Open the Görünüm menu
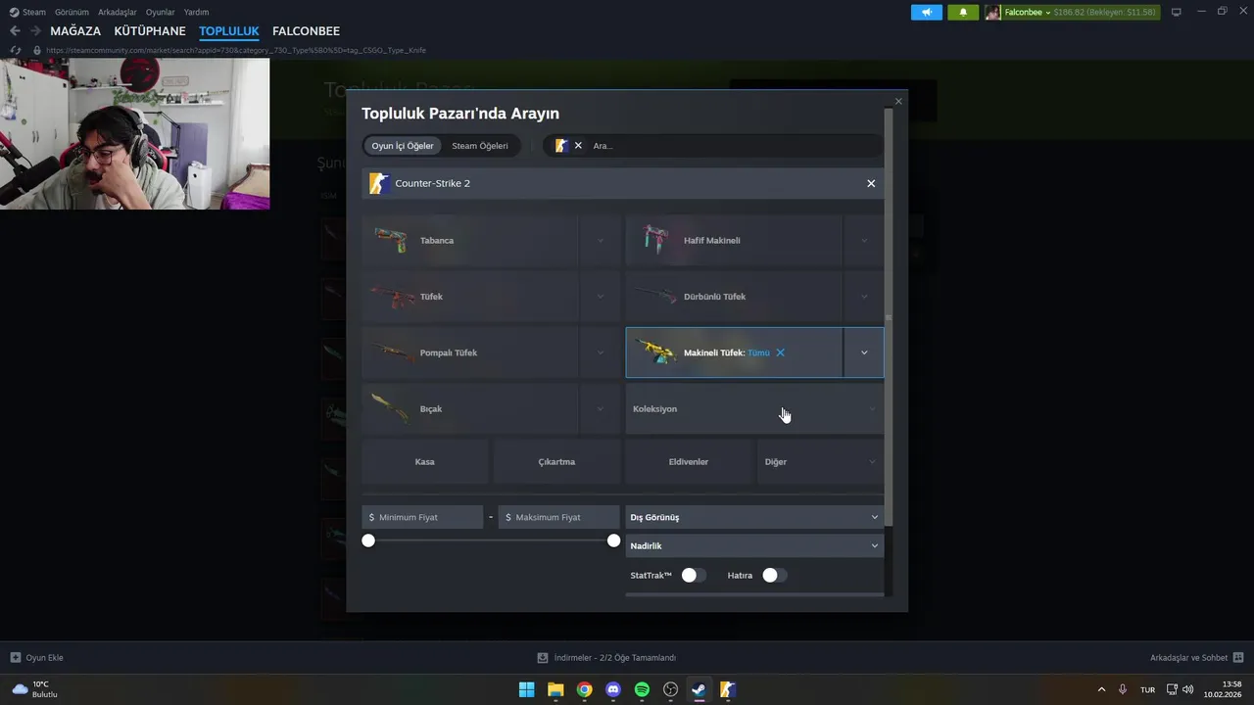 pos(72,12)
